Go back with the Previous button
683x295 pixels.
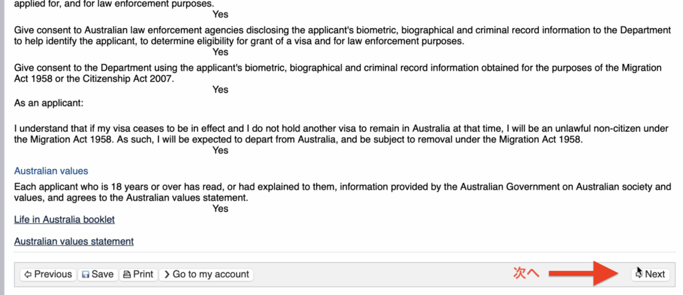point(47,274)
